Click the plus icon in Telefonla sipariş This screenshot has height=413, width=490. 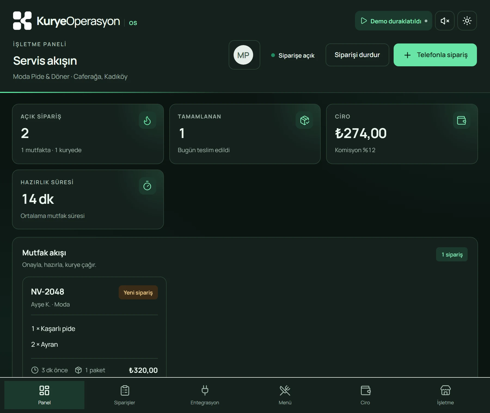(408, 55)
